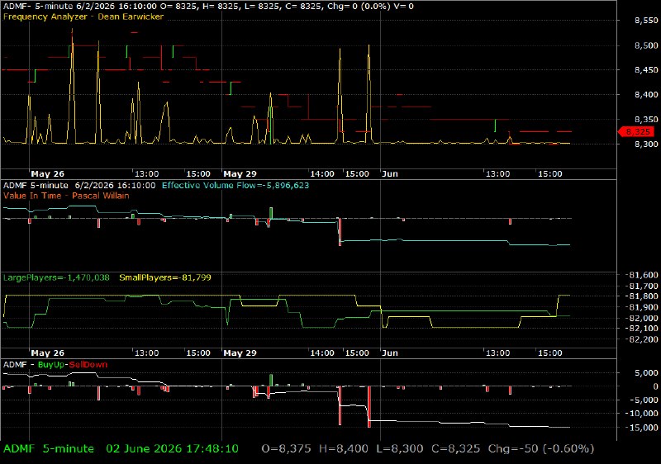
Task: Click the red 'SellDown' legend text
Action: pos(88,365)
